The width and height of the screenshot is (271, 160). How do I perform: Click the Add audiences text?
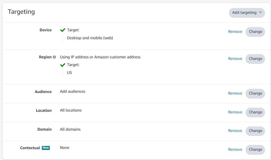(x=73, y=91)
